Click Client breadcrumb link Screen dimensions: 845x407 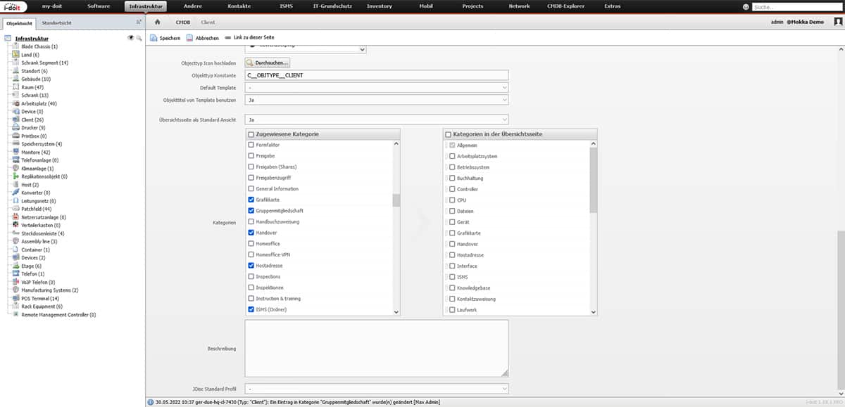(x=208, y=22)
